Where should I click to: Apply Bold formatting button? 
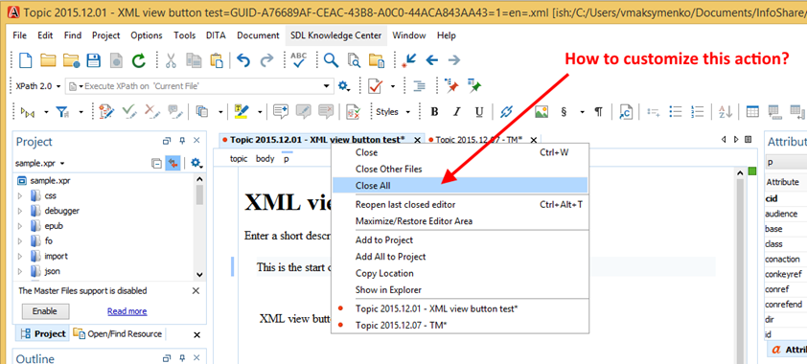tap(434, 111)
